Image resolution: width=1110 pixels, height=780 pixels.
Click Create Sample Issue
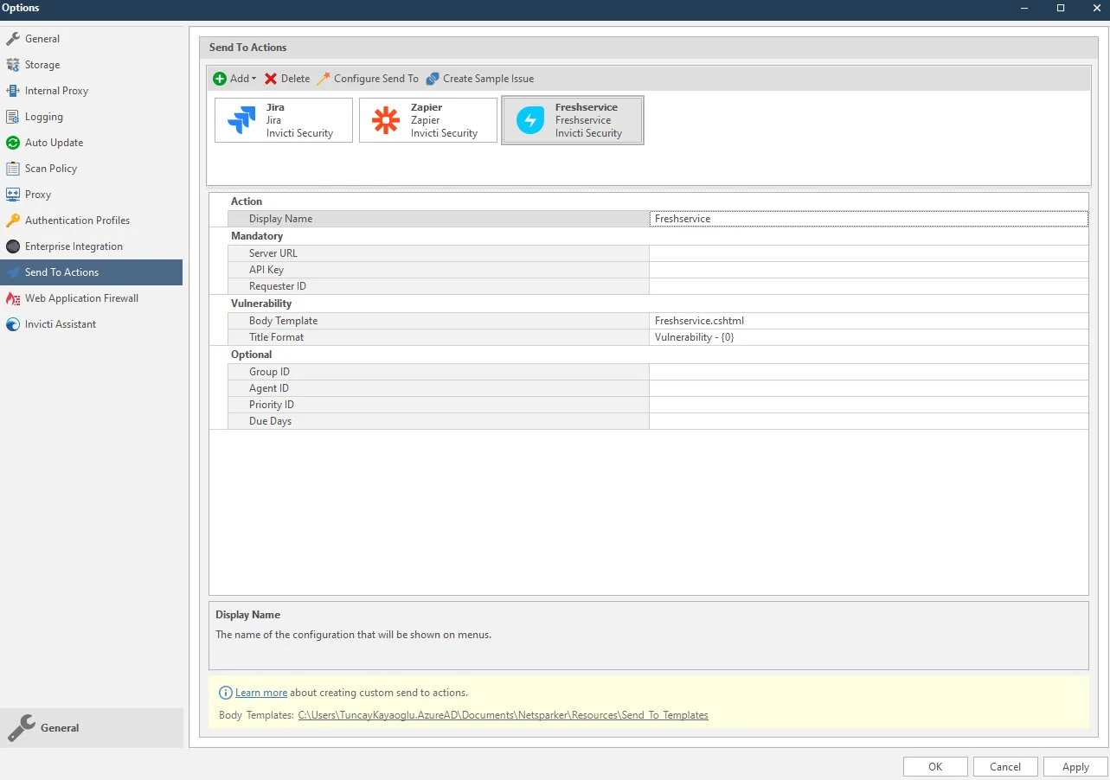click(x=479, y=78)
